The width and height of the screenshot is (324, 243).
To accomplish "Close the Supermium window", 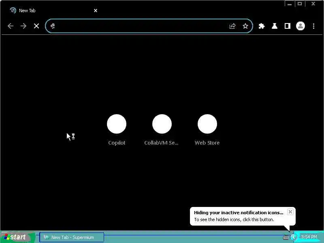I will [313, 4].
